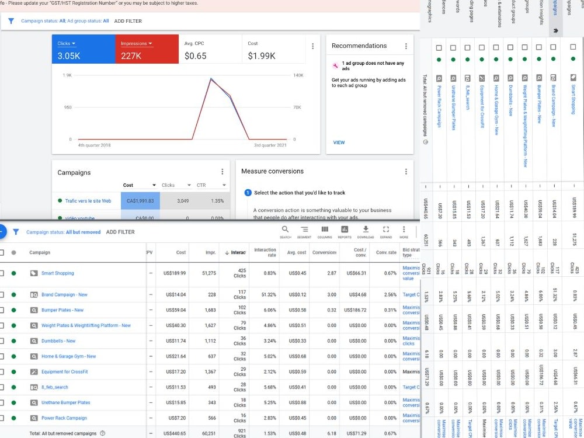
Task: Click green status dot for Dumbbells - New row
Action: pyautogui.click(x=14, y=341)
